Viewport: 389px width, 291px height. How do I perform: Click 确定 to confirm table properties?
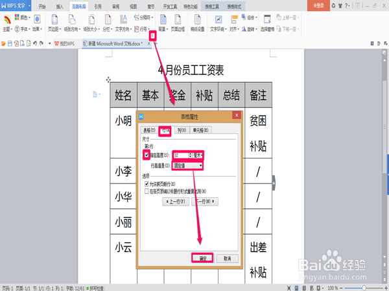(x=202, y=258)
